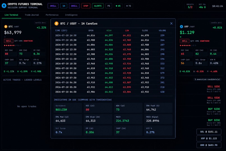Click the XRP +0.81% change value
The image size is (226, 151).
coord(217,28)
